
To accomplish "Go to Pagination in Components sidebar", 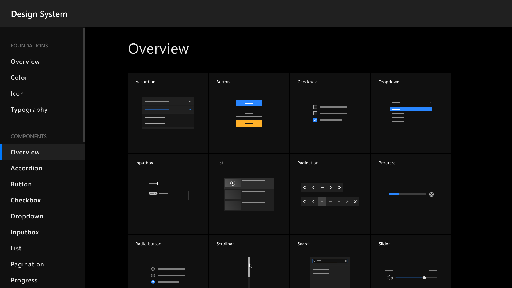I will coord(27,264).
